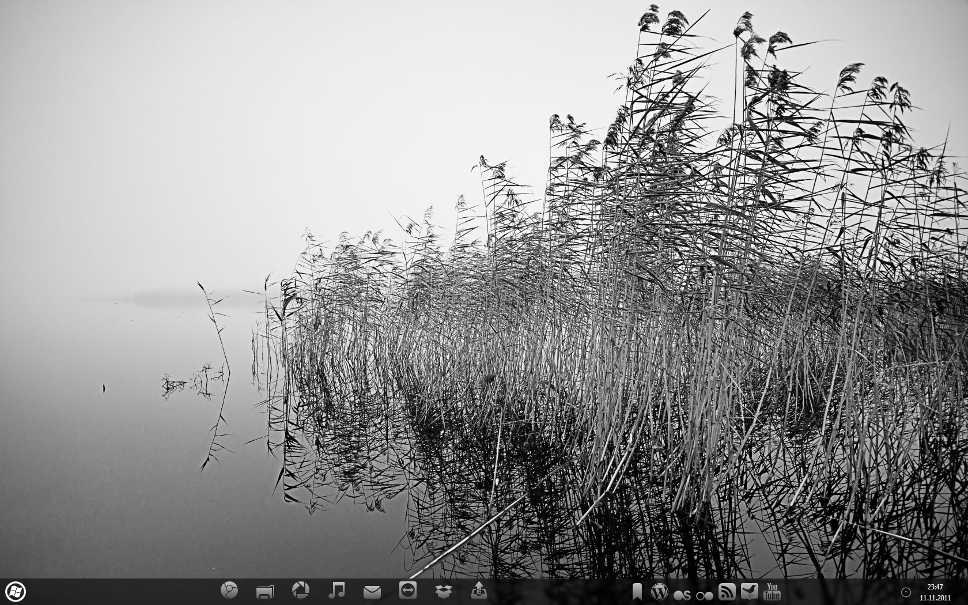
Task: Open the Twitter bird icon
Action: pos(750,592)
